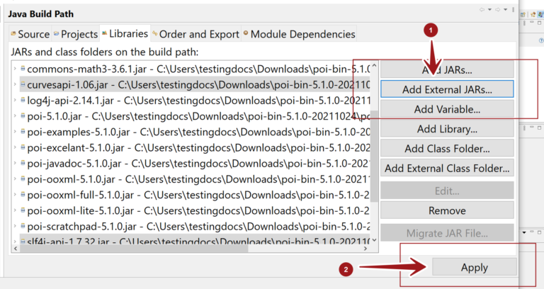544x289 pixels.
Task: Expand the poi-excelant-5.1.0.jar entry
Action: pos(15,147)
